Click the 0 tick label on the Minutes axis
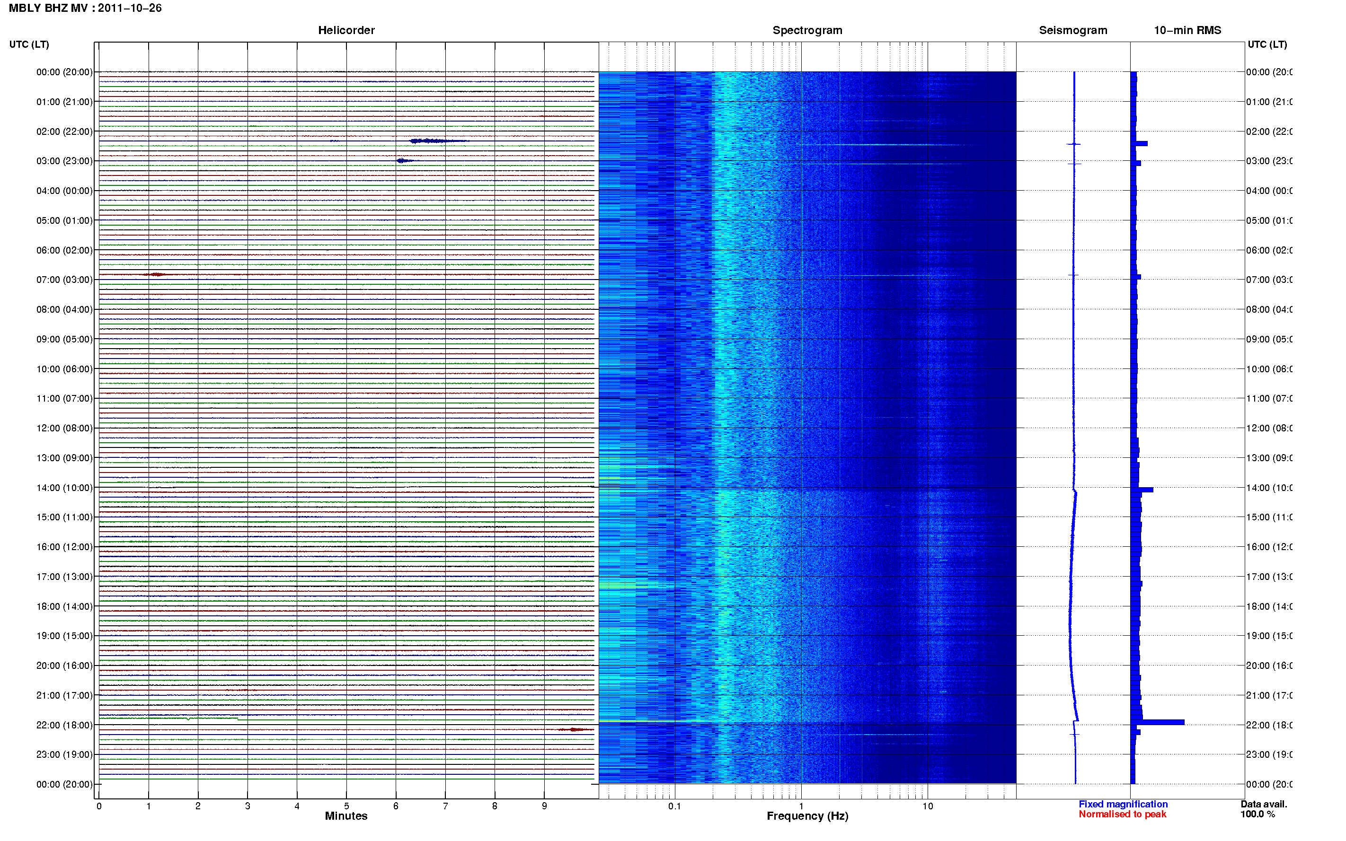The width and height of the screenshot is (1346, 841). [x=99, y=806]
